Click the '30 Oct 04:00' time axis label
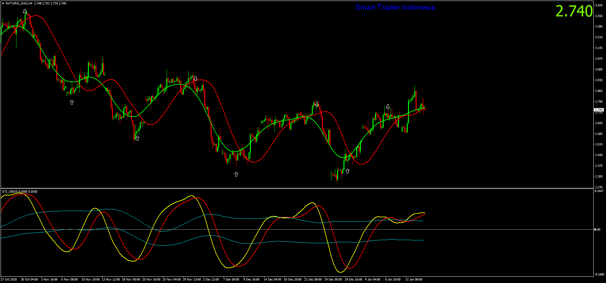The height and width of the screenshot is (283, 606). [29, 279]
